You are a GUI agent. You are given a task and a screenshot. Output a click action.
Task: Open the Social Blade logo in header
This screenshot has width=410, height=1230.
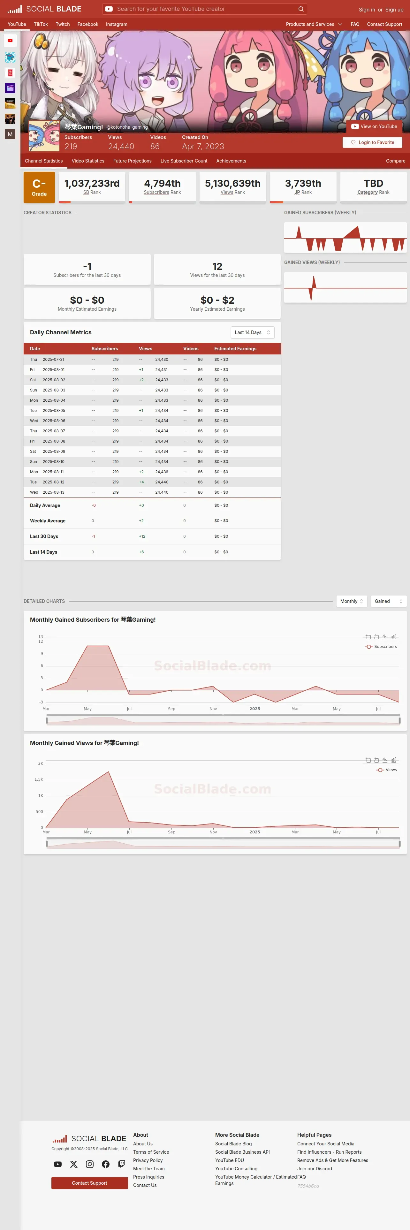(x=44, y=9)
